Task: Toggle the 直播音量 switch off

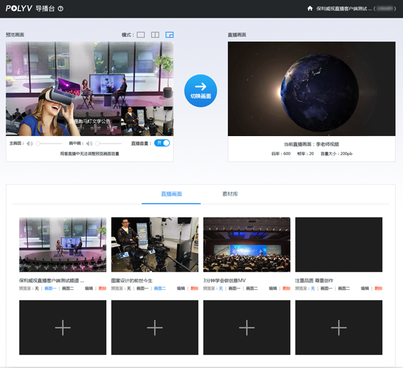Action: click(x=162, y=143)
